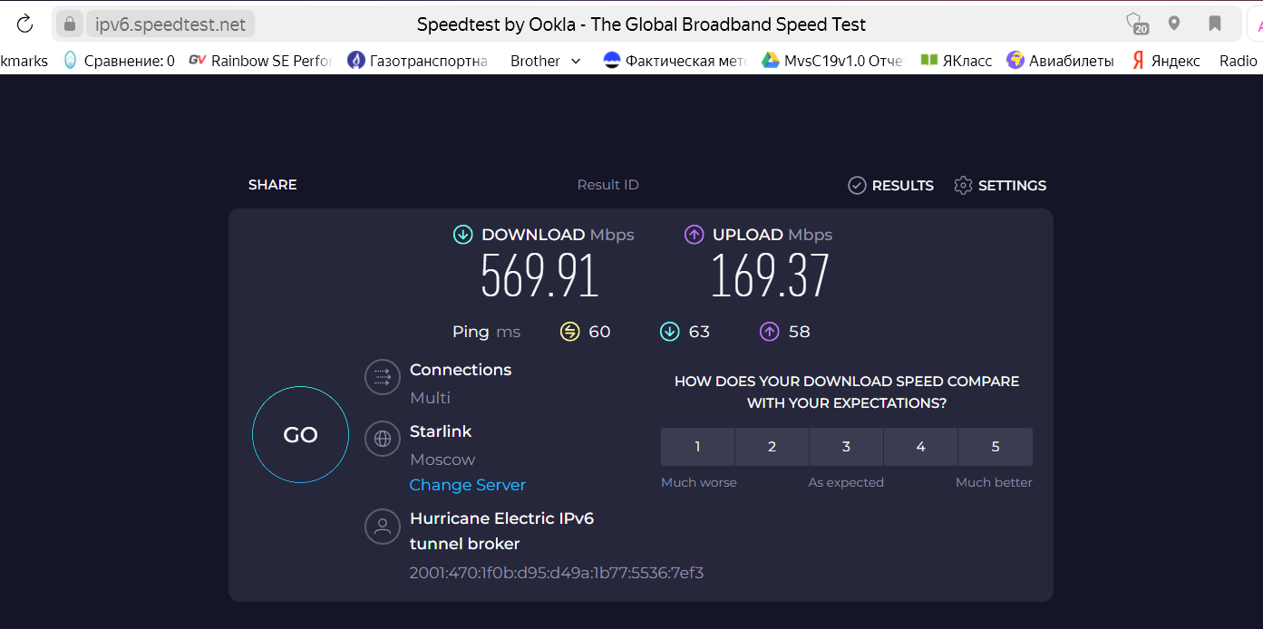Click the Result ID text
1263x629 pixels.
point(608,185)
